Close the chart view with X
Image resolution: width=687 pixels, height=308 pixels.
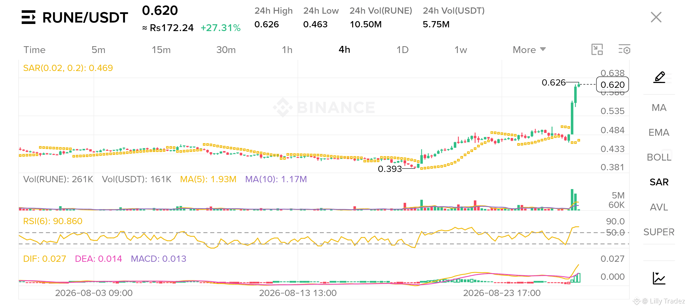656,17
